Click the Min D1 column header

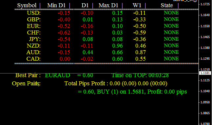tap(56, 5)
